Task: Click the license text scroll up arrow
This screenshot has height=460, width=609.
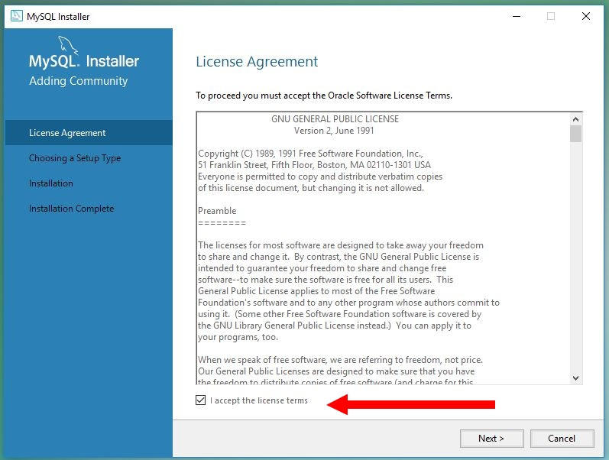Action: pyautogui.click(x=575, y=119)
